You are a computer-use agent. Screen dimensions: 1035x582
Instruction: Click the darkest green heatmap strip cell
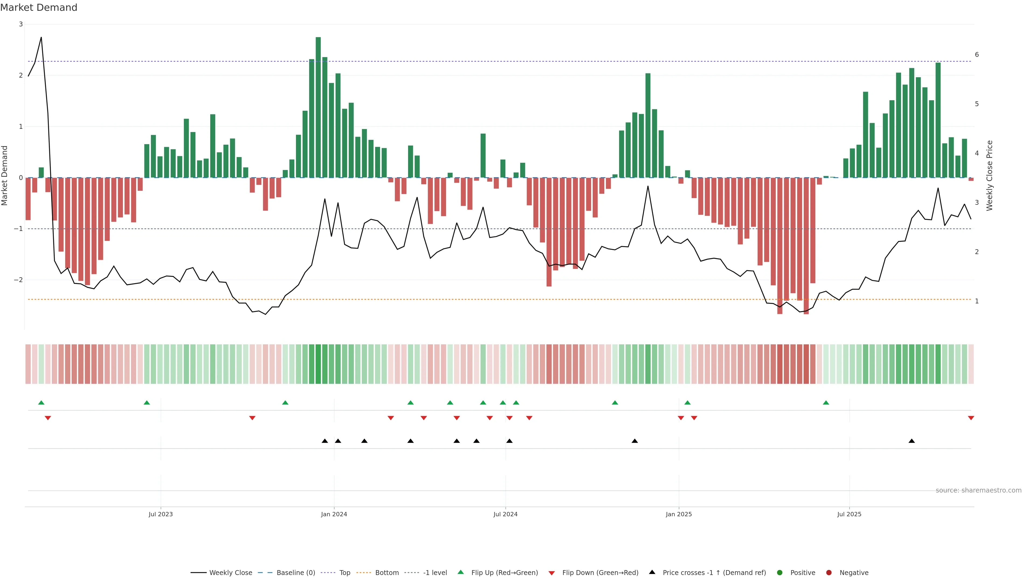point(318,364)
